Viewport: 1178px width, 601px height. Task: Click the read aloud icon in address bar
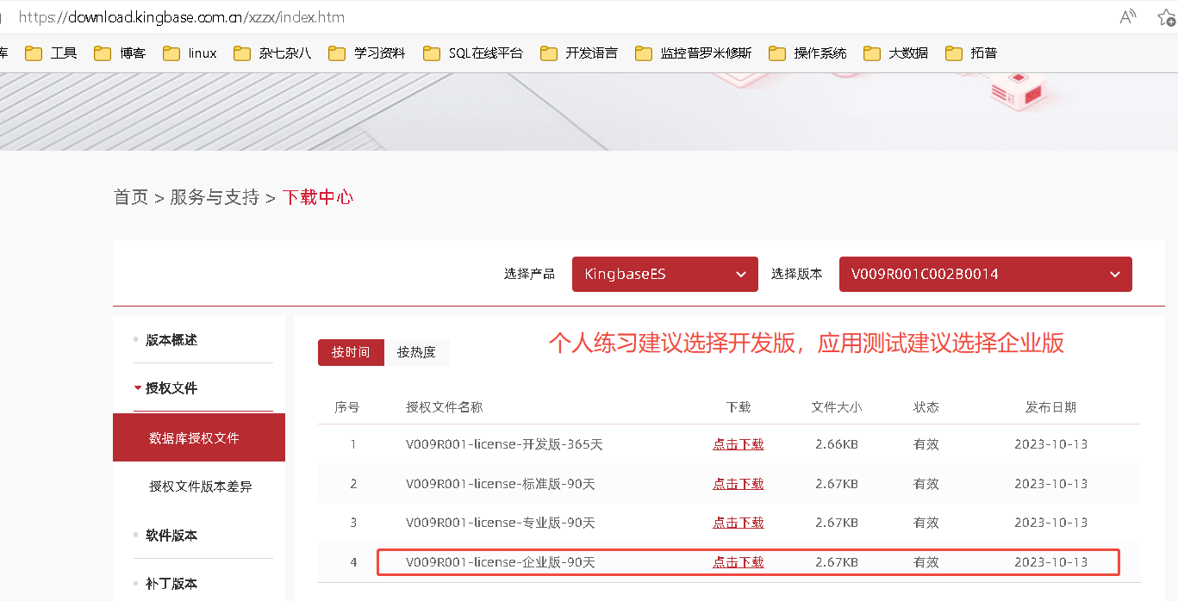(1127, 17)
